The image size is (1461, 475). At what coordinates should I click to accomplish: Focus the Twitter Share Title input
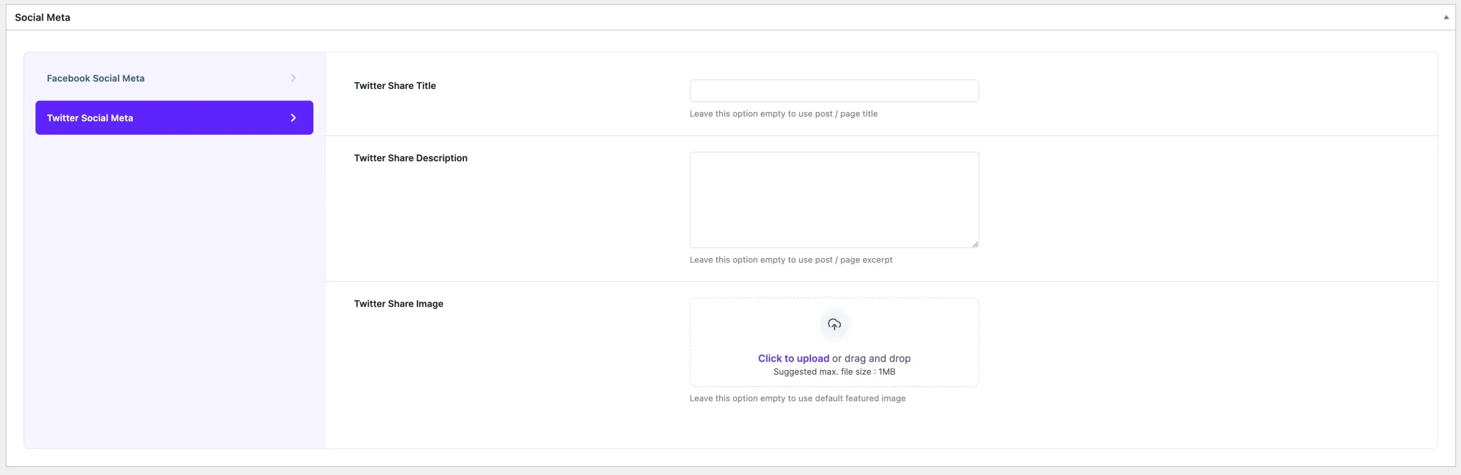point(833,91)
